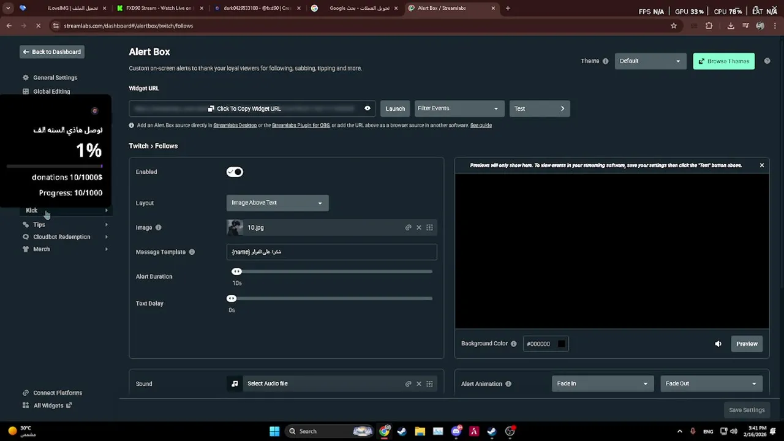Open Chrome extensions puzzle icon

point(709,26)
